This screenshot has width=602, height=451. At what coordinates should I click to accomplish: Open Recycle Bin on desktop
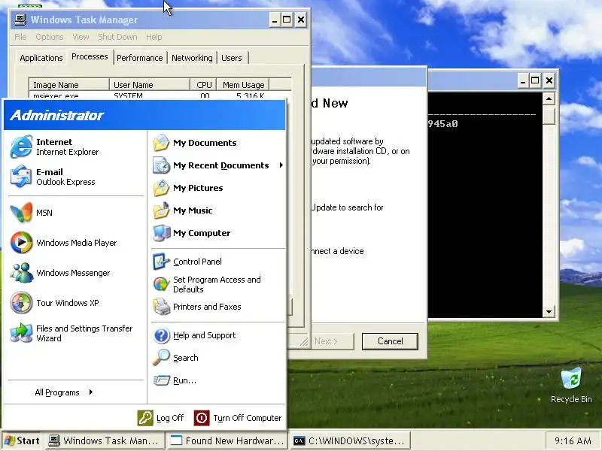coord(571,386)
